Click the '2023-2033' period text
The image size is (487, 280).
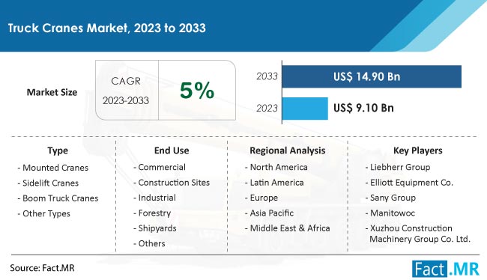(126, 100)
